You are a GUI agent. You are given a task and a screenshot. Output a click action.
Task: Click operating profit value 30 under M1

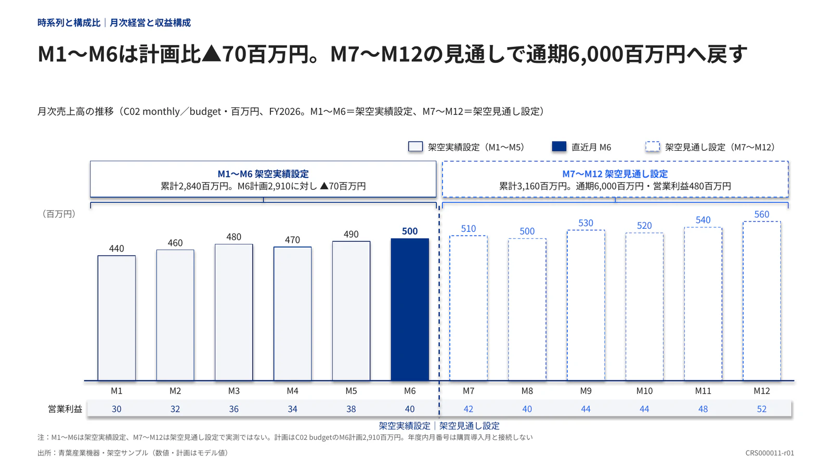click(116, 409)
